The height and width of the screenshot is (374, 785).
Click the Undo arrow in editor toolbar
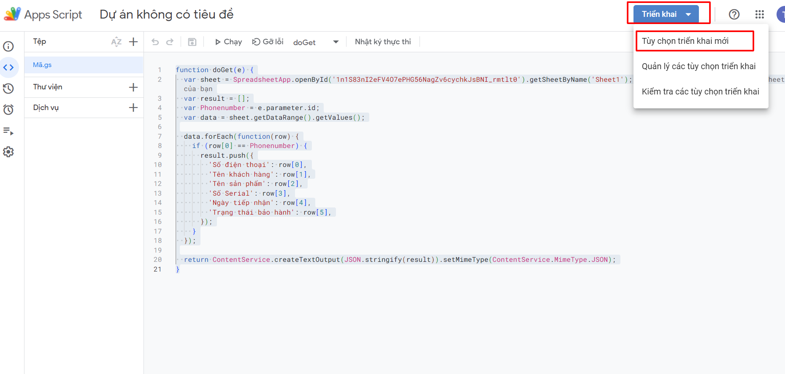(155, 42)
